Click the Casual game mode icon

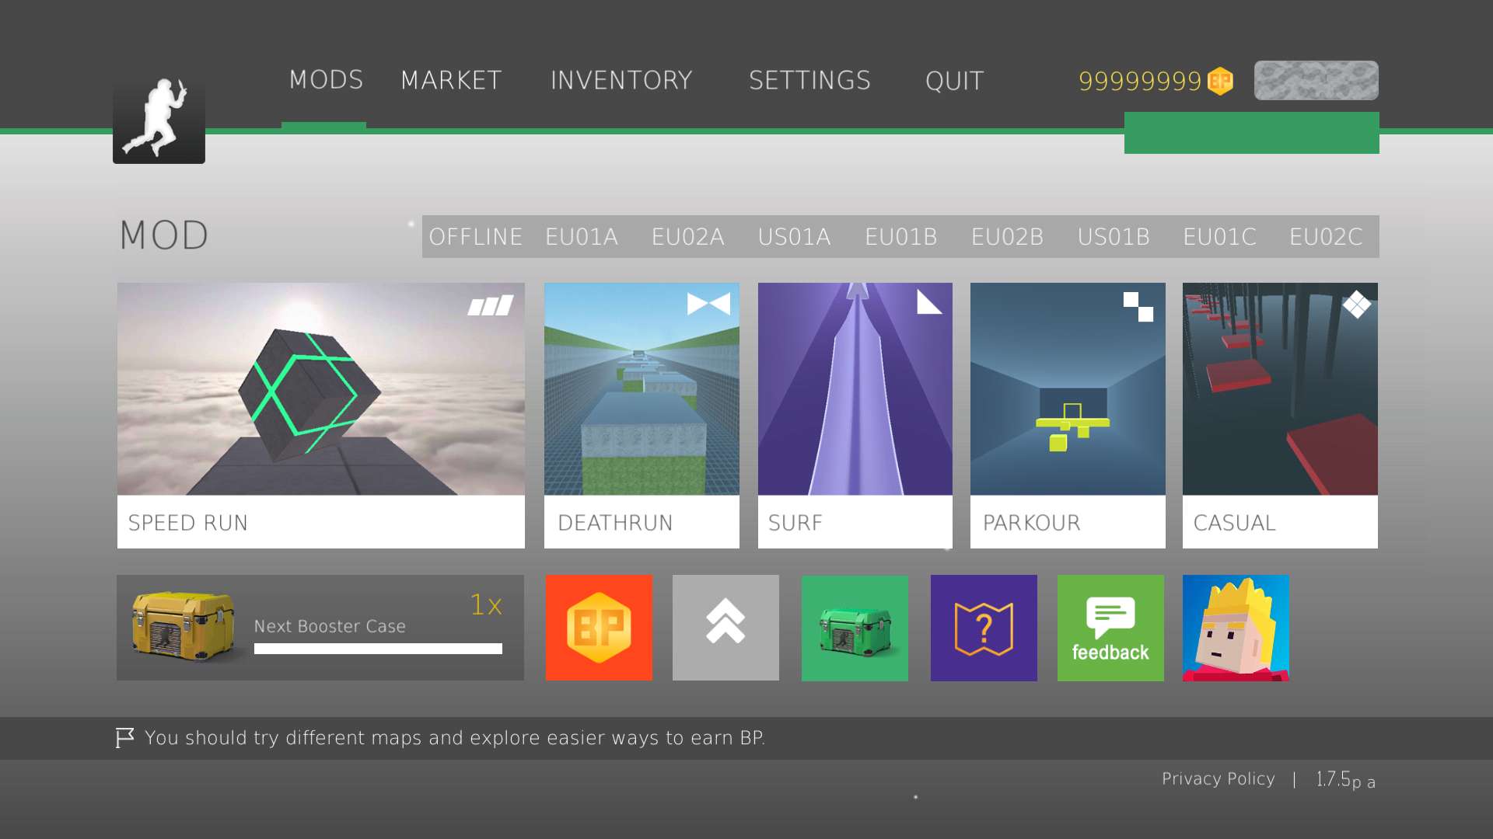click(x=1281, y=415)
